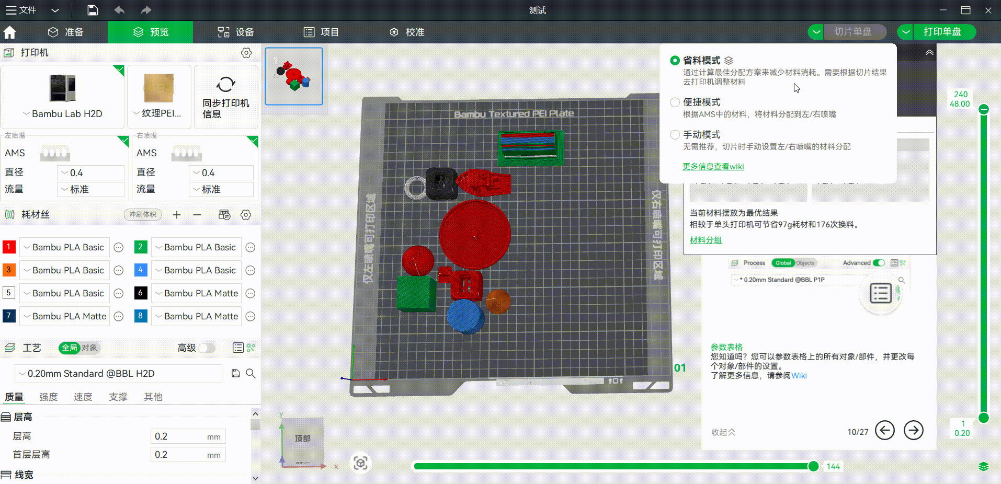
Task: Collapse panel with double chevron icon
Action: [x=929, y=53]
